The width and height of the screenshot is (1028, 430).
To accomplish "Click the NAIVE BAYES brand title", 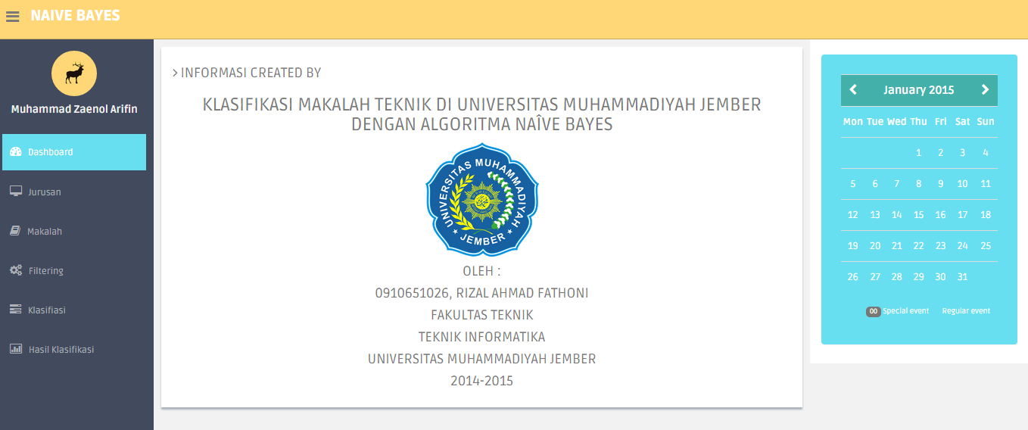I will 75,15.
